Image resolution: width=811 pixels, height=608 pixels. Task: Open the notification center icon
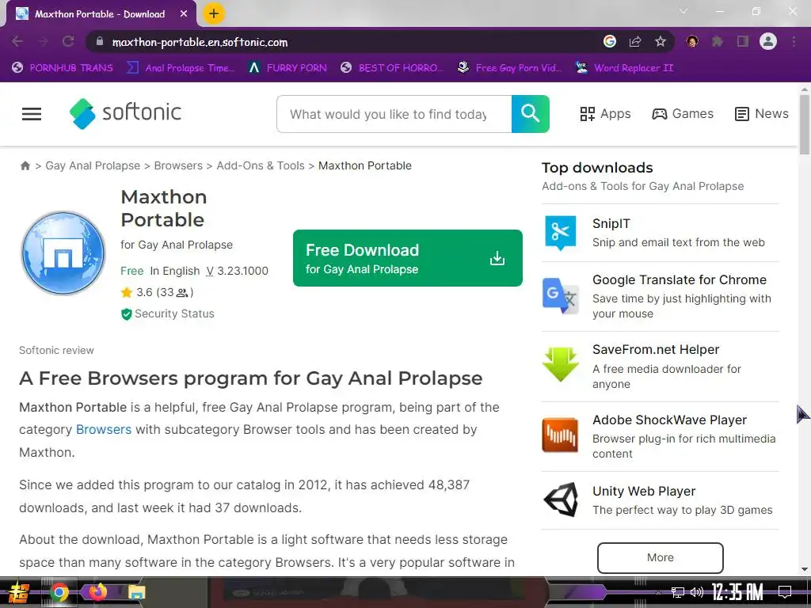[x=785, y=592]
